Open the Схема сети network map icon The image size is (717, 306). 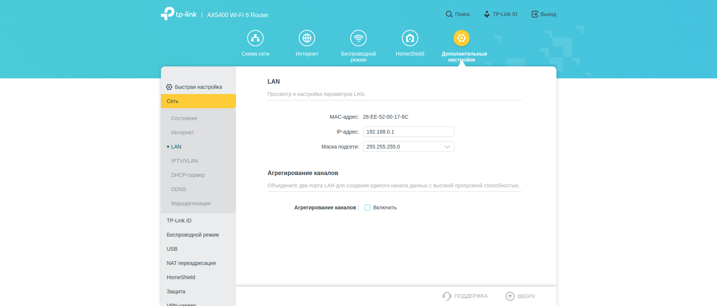pyautogui.click(x=255, y=38)
